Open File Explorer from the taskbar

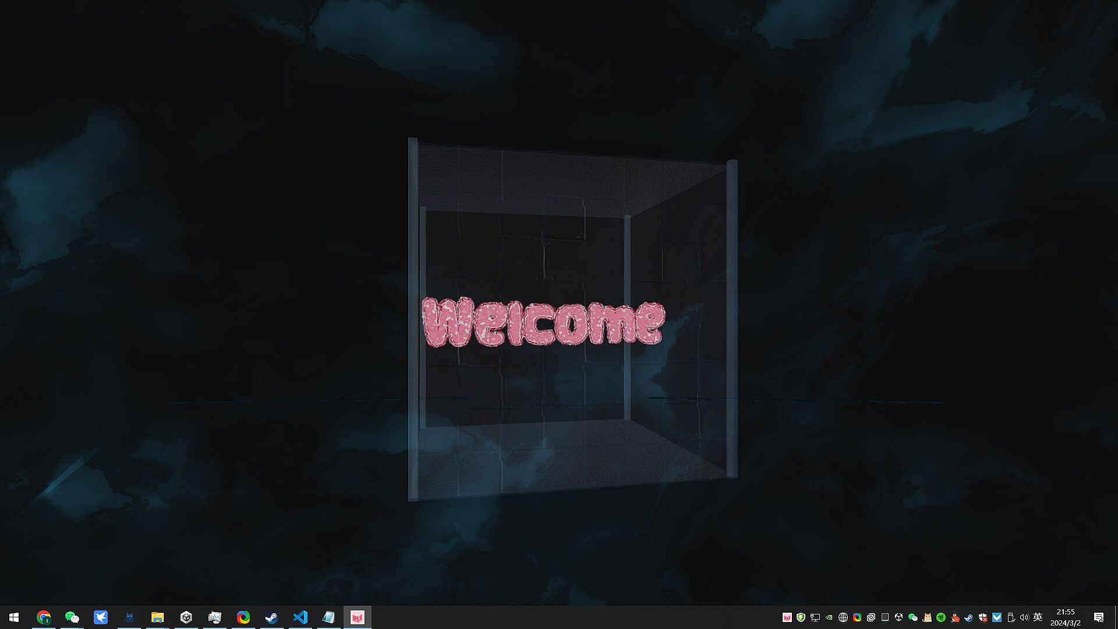point(157,617)
